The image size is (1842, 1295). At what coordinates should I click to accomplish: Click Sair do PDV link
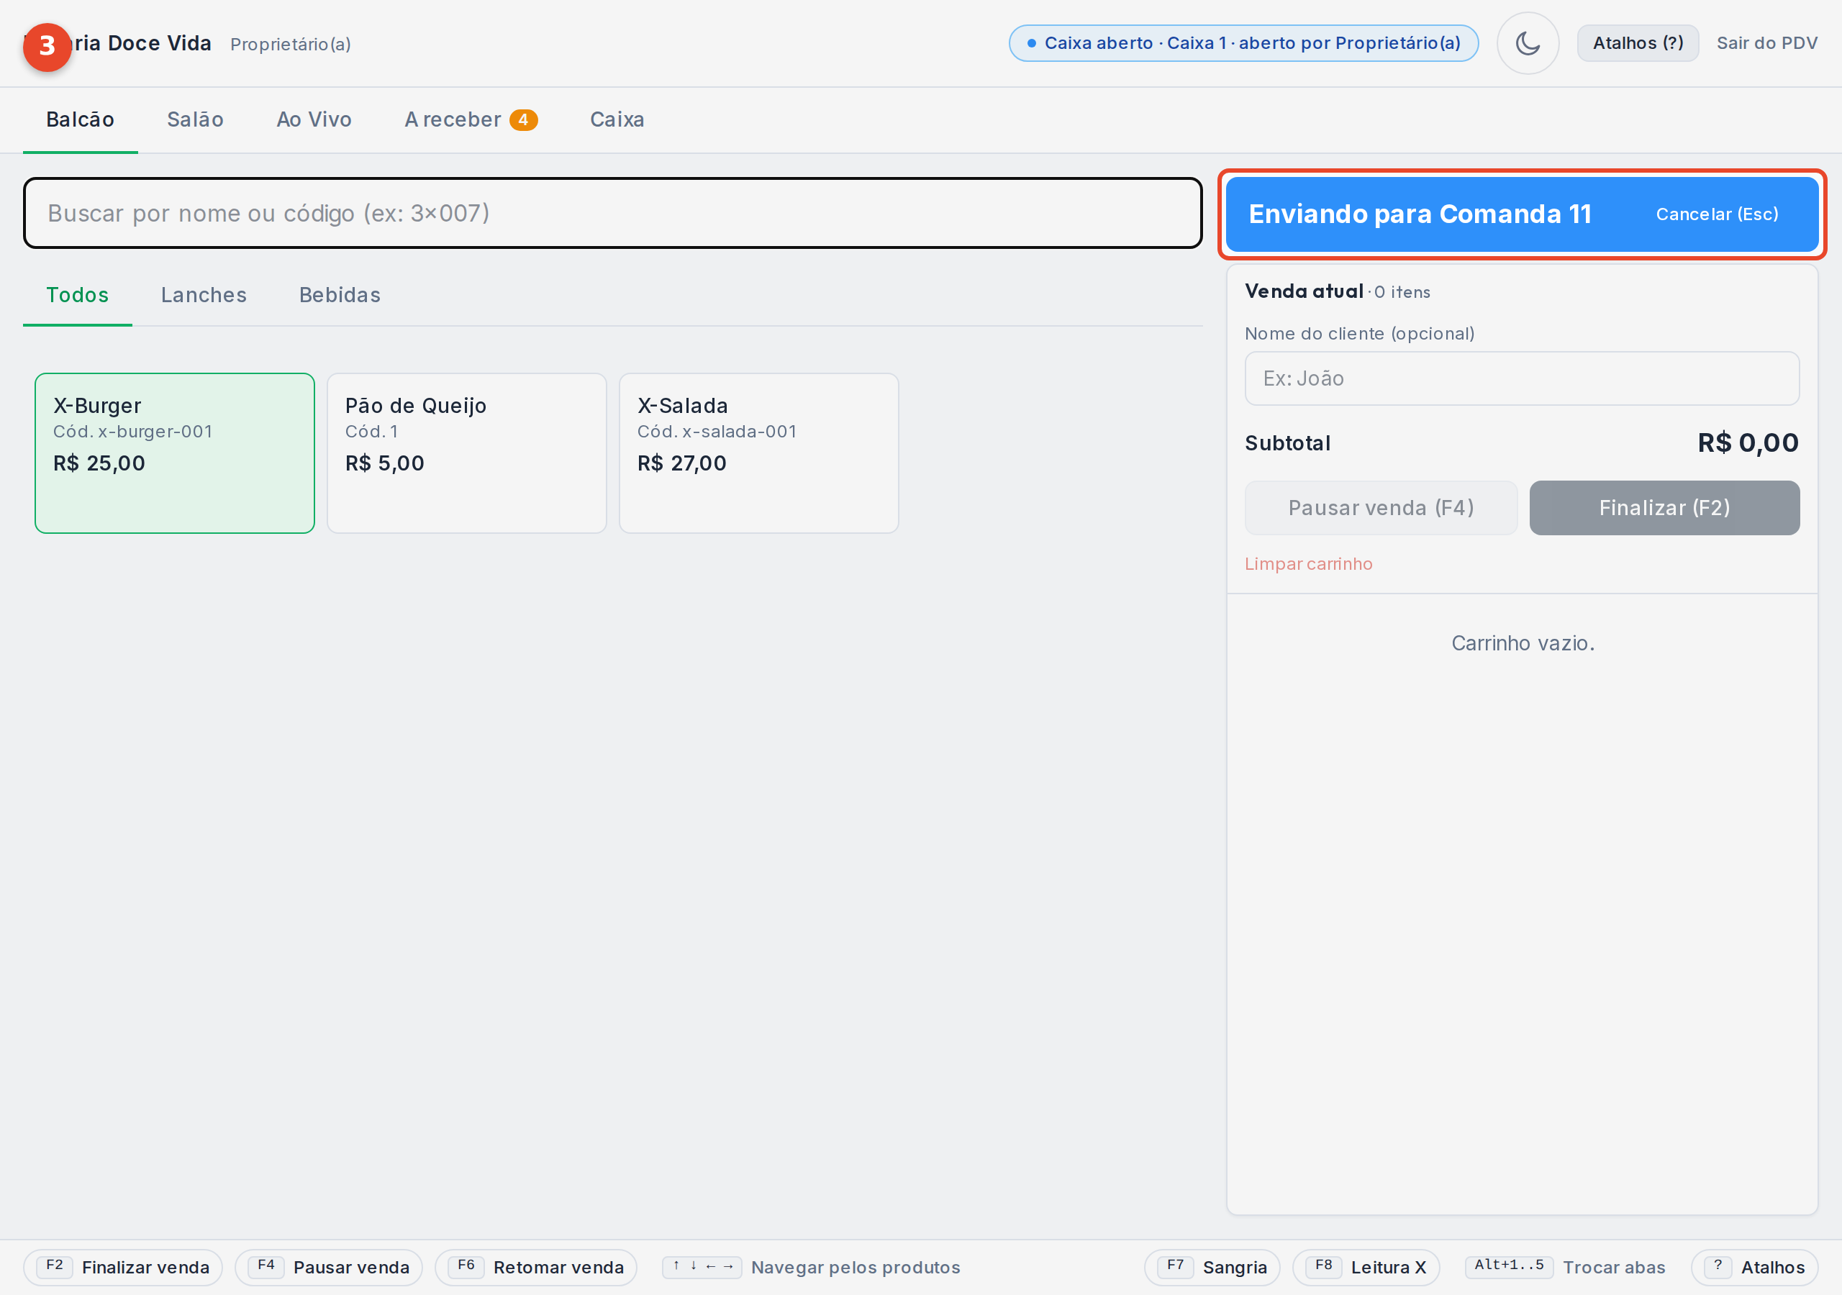point(1766,43)
